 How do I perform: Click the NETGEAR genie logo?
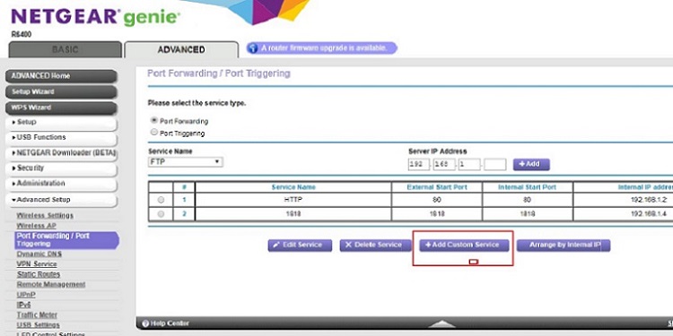coord(95,17)
